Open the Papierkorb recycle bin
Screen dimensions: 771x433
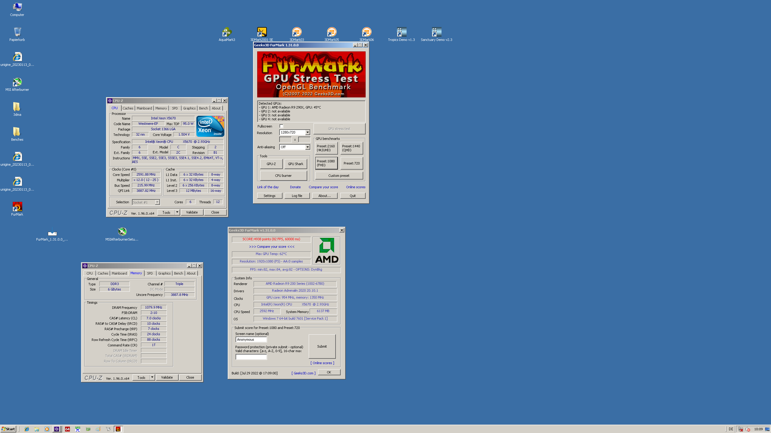[17, 32]
